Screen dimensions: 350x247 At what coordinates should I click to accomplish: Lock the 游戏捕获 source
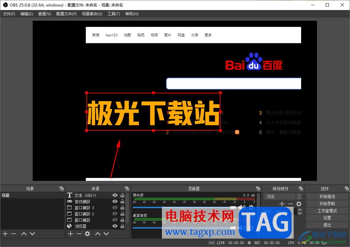[x=122, y=201]
